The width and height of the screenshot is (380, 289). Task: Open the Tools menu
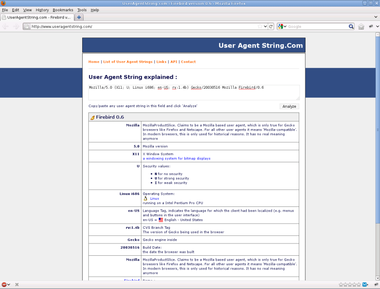click(82, 10)
